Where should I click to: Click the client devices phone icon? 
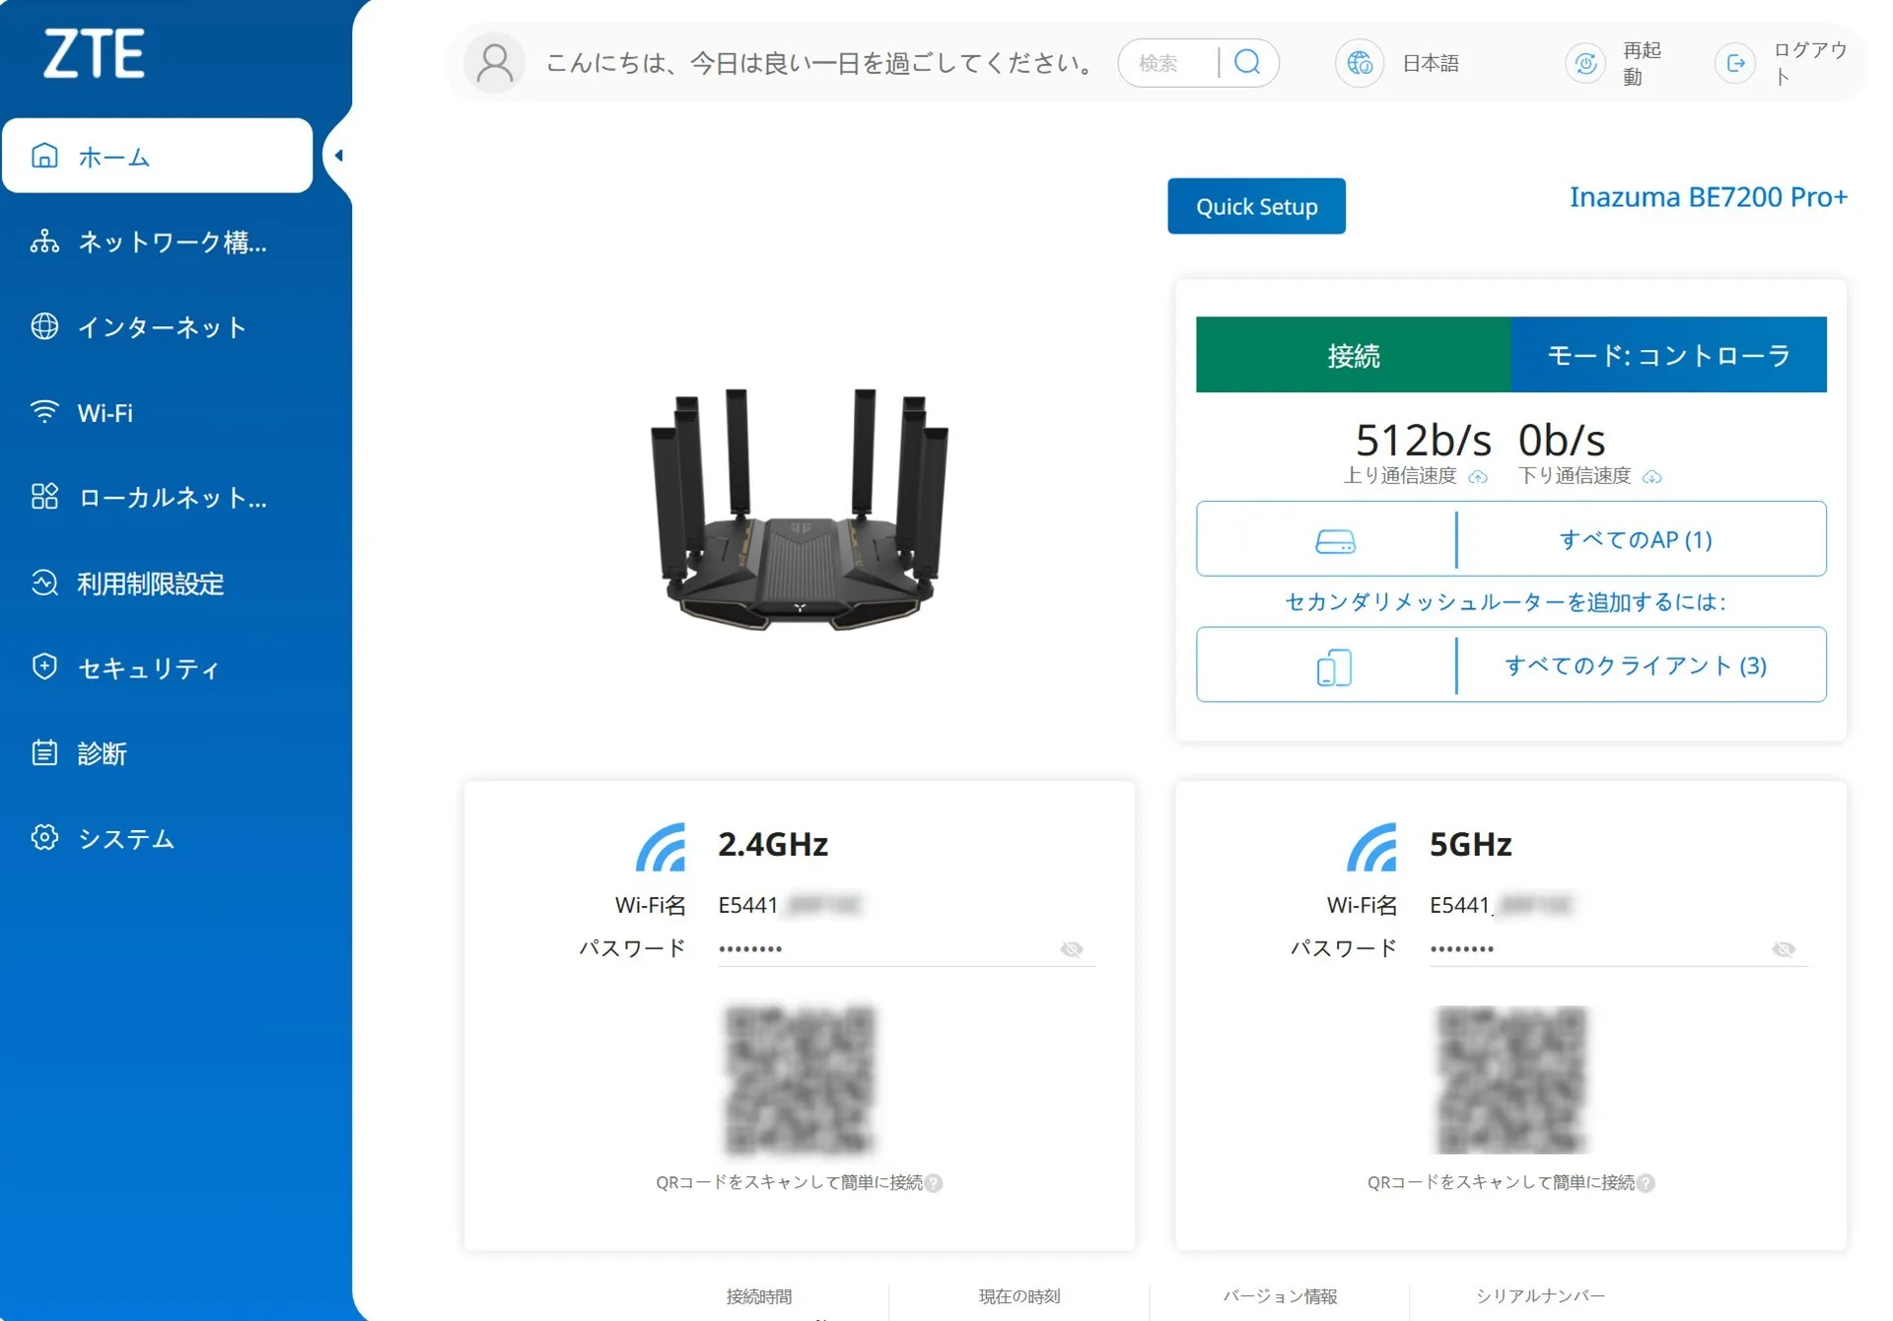1333,666
